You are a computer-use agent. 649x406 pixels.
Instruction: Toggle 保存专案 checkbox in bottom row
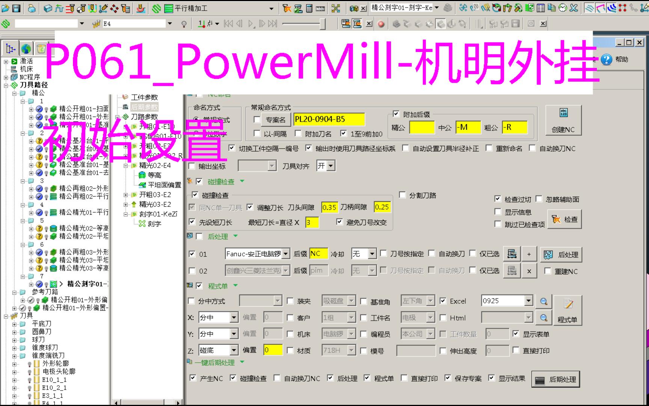448,378
